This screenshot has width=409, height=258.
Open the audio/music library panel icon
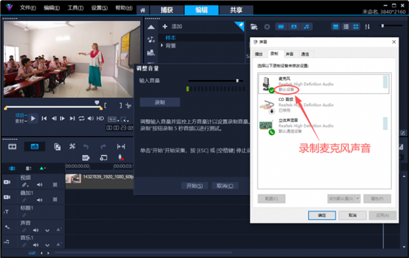[x=151, y=40]
